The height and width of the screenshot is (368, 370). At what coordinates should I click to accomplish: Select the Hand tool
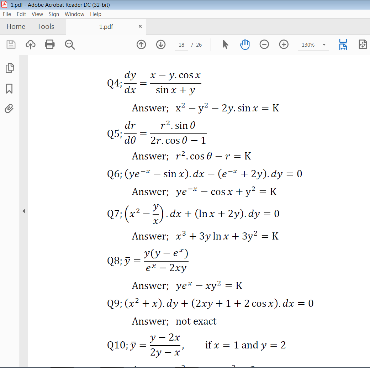[x=244, y=44]
